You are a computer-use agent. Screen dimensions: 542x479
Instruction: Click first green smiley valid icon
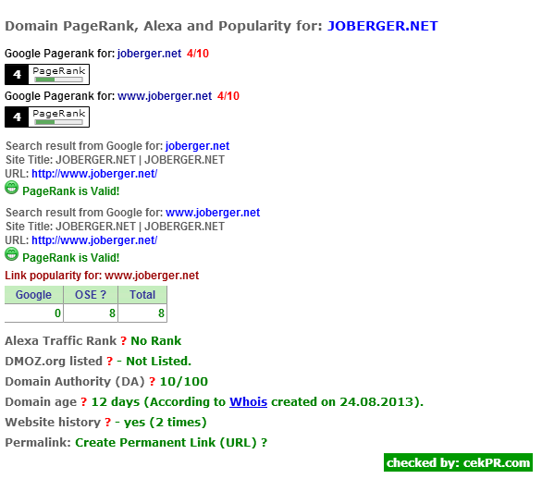[x=11, y=188]
